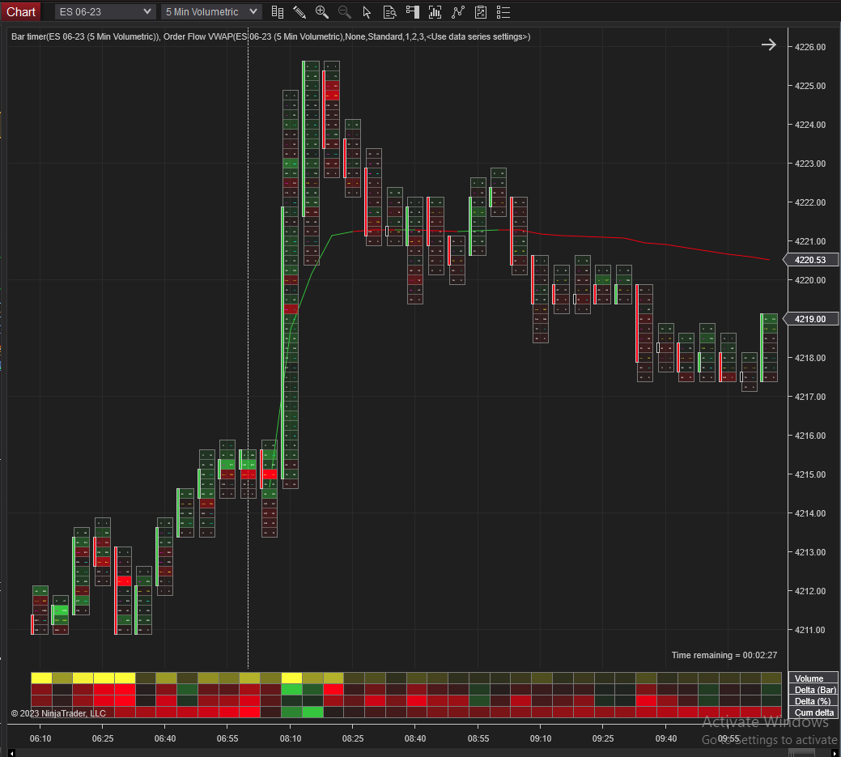841x757 pixels.
Task: Open the strategies icon
Action: click(481, 12)
